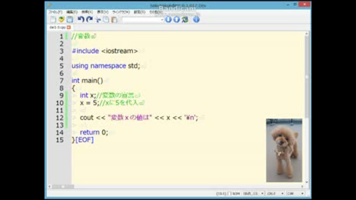
Task: Click line number 11 in the gutter
Action: (60, 110)
